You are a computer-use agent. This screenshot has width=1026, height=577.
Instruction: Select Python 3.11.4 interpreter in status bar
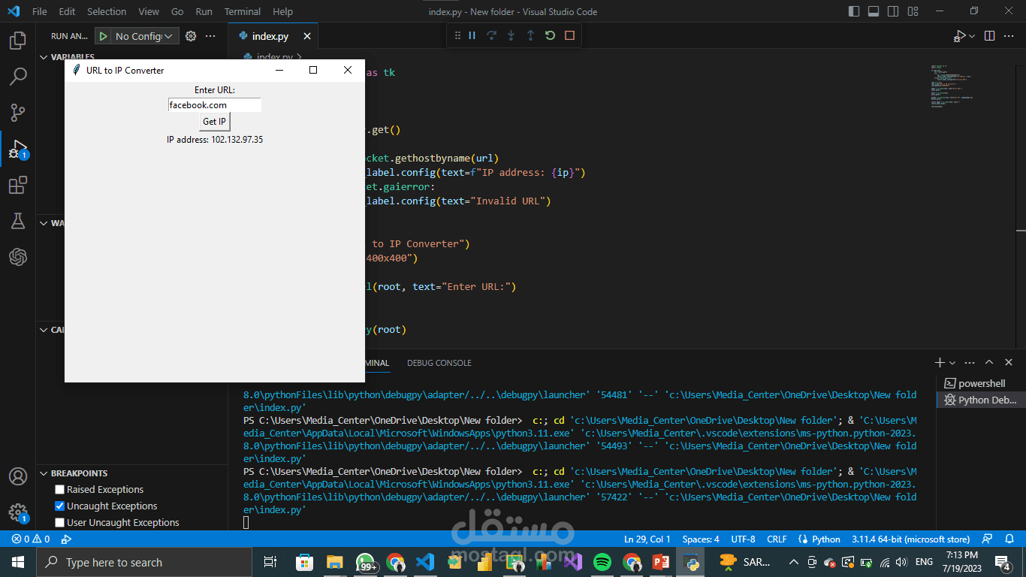[910, 539]
